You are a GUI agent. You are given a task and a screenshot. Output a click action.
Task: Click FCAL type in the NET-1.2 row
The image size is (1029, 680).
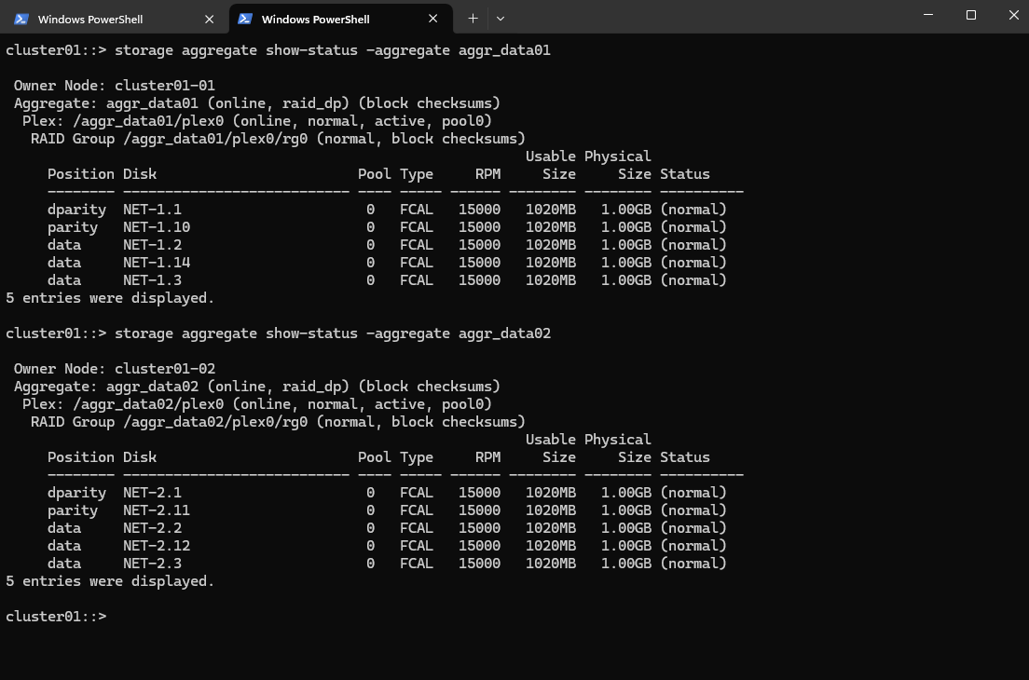pos(416,245)
